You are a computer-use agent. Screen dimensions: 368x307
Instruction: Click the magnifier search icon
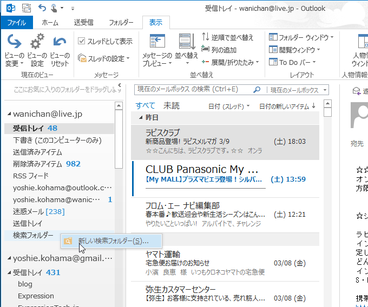coord(257,90)
